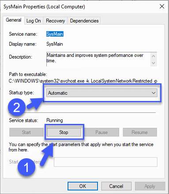Click the description scroll up arrow
Viewport: 169px width, 194px height.
(x=154, y=56)
